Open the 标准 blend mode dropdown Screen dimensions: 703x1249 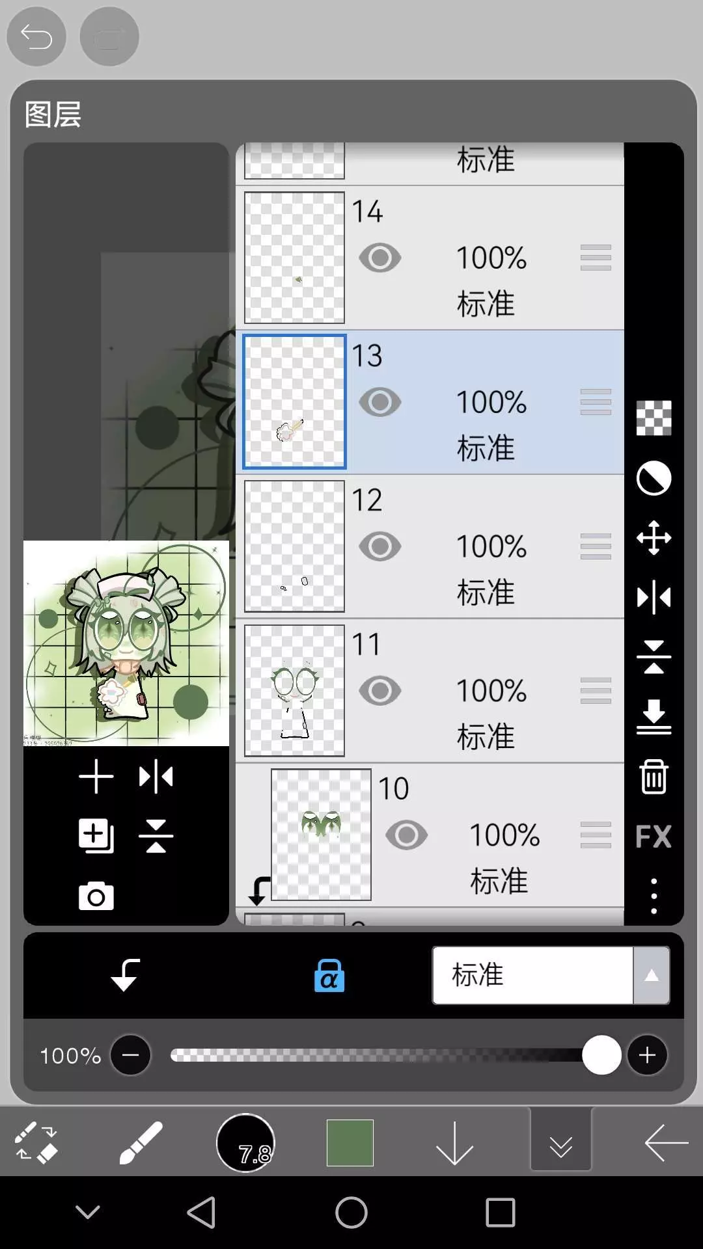(551, 975)
